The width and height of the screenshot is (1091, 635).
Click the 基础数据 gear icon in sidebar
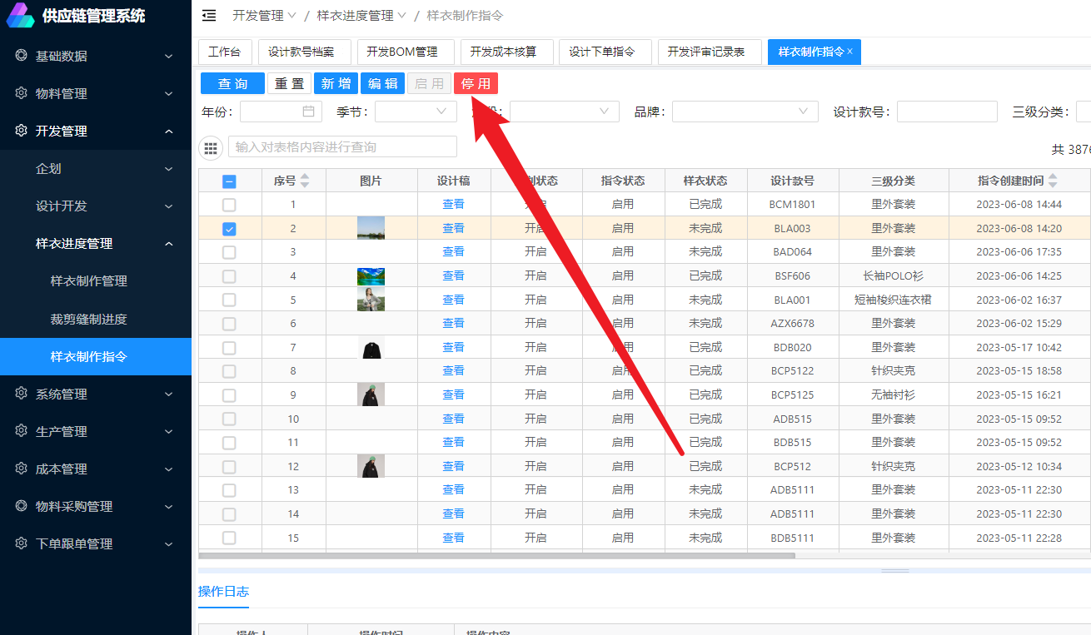click(x=21, y=56)
